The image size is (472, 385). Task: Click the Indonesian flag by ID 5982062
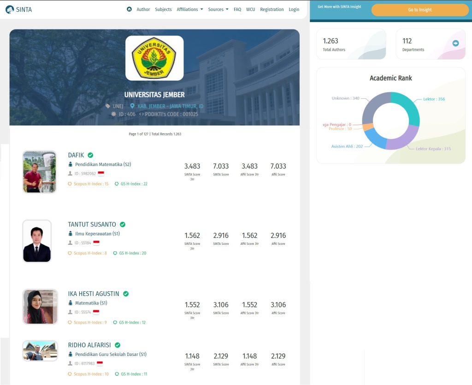(x=101, y=174)
